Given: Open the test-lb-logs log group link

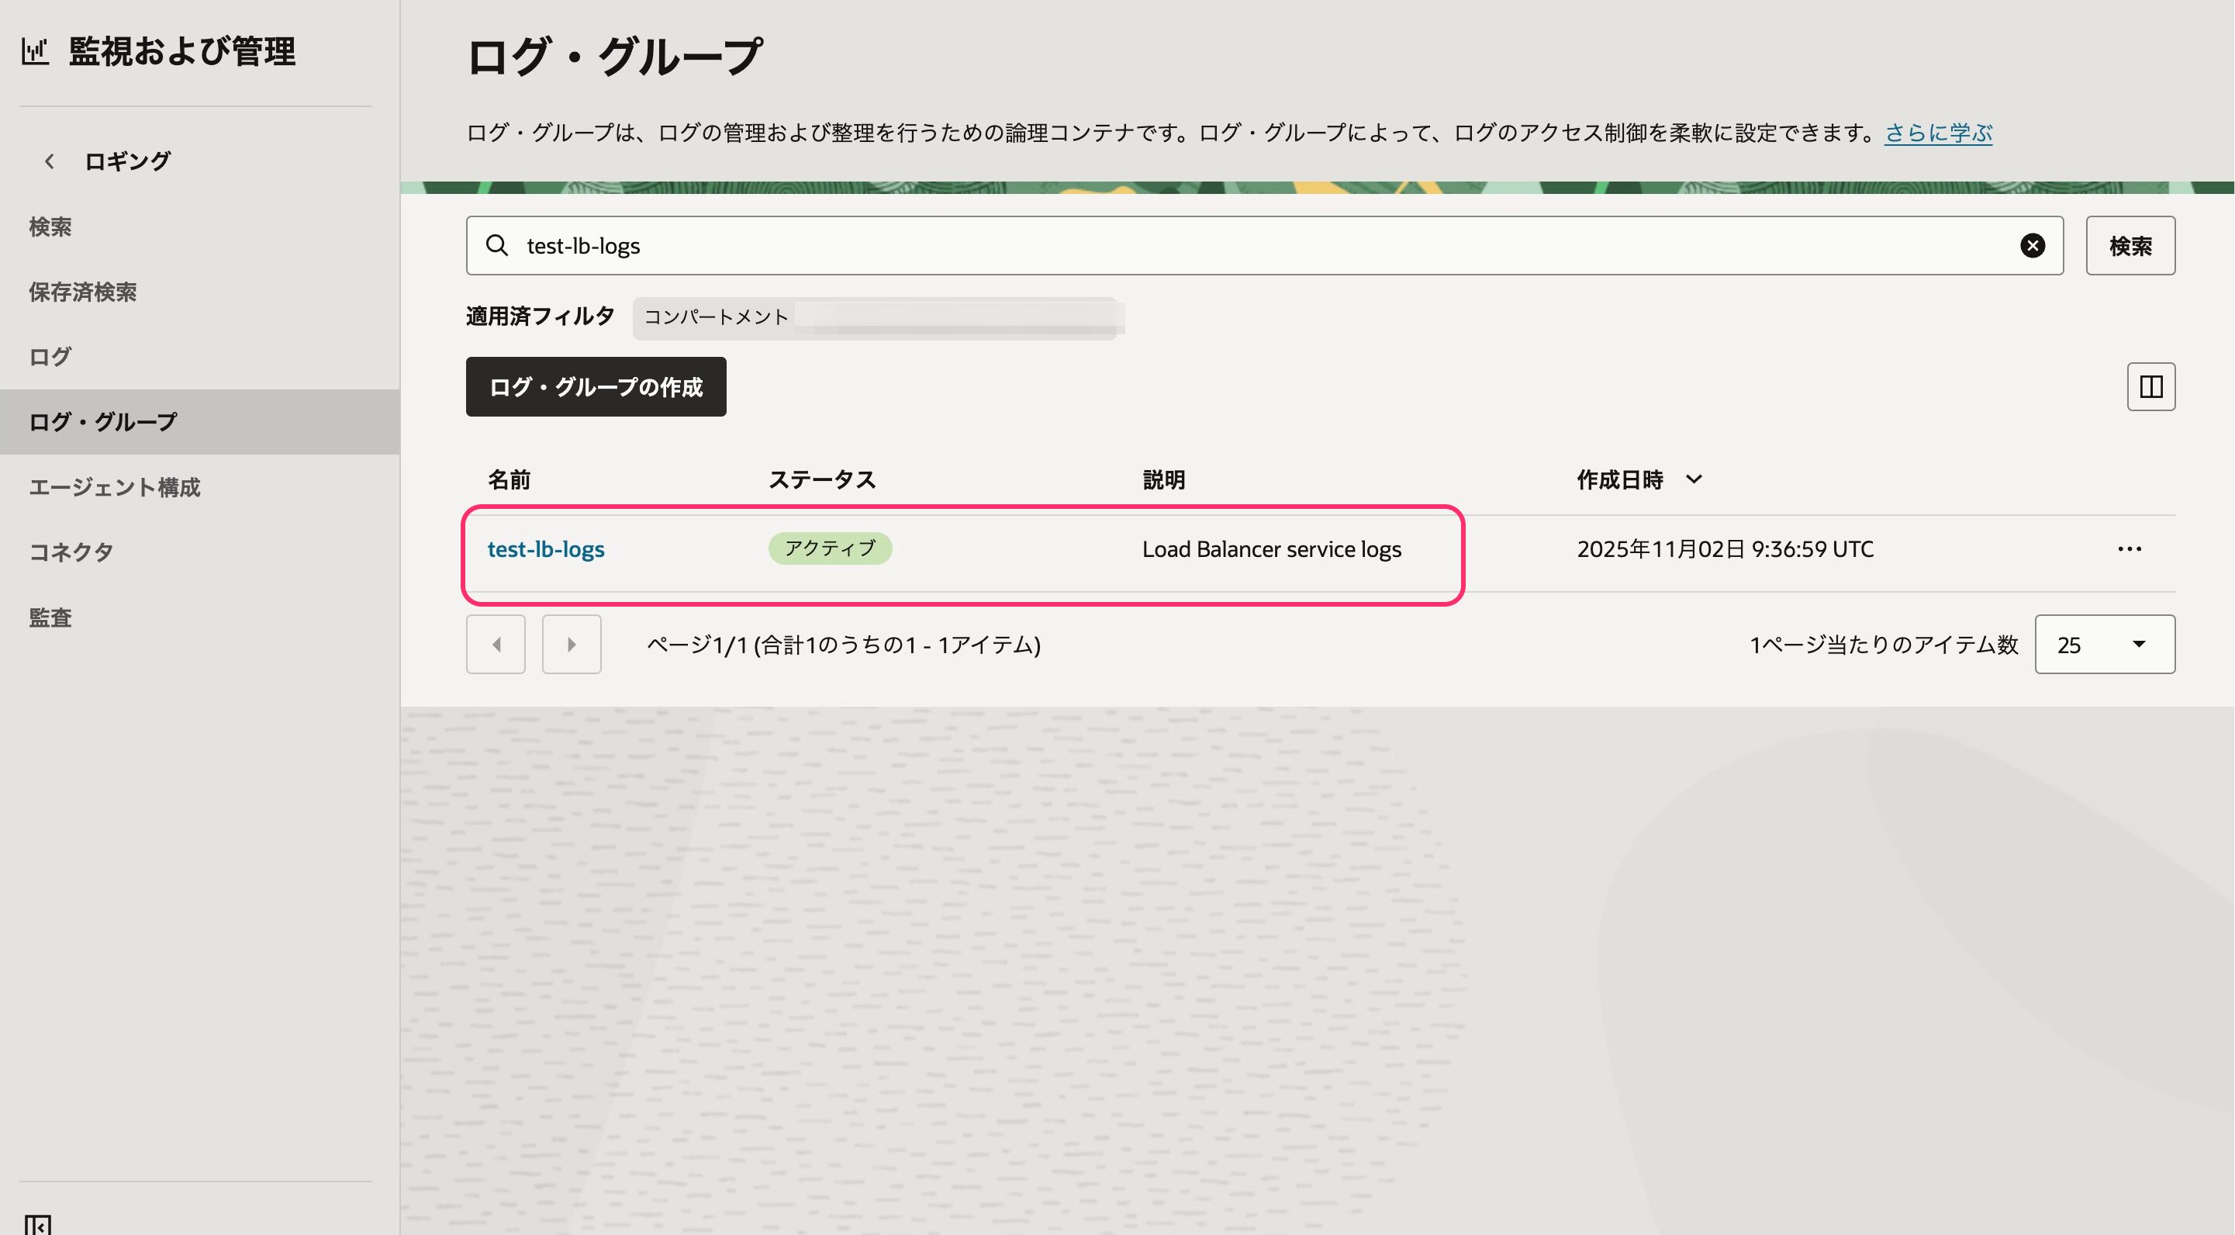Looking at the screenshot, I should click(546, 549).
